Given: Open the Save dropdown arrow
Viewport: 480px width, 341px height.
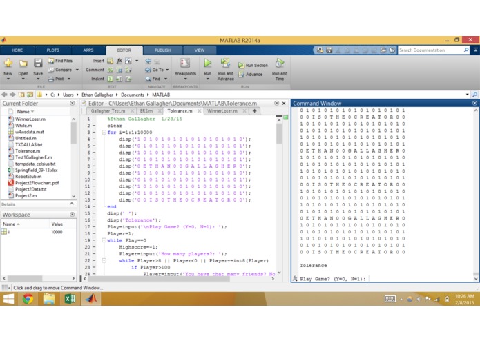Looking at the screenshot, I should click(x=38, y=79).
